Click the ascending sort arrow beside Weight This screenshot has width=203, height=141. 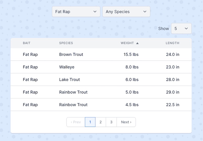pyautogui.click(x=137, y=43)
